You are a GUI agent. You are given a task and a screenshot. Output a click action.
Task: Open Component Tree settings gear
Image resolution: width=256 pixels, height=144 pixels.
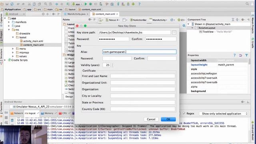coord(243,20)
